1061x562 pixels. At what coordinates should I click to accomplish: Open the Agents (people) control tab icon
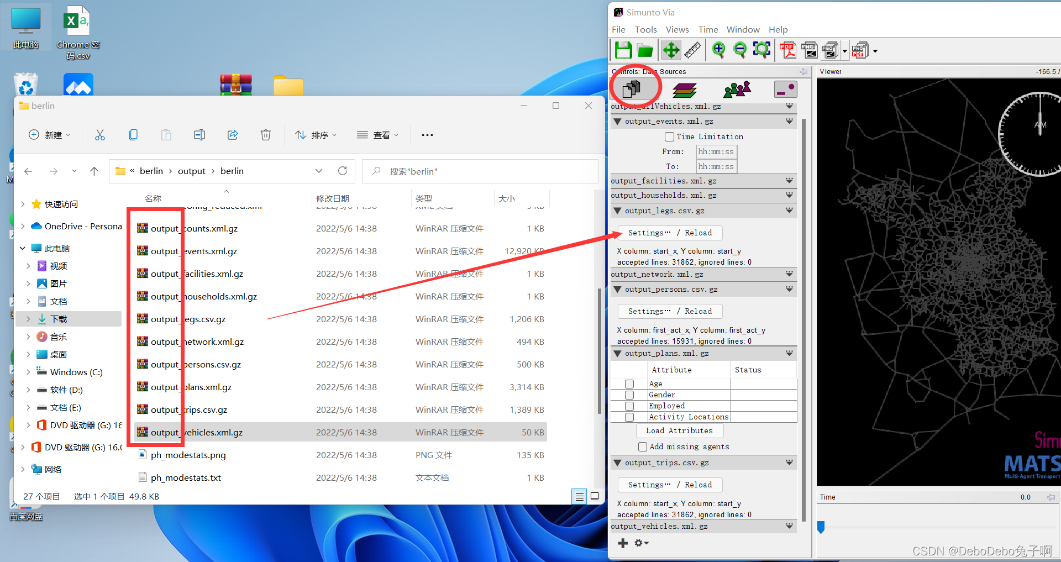tap(737, 89)
